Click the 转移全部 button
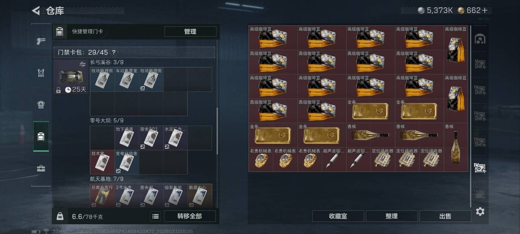The height and width of the screenshot is (234, 520). tap(190, 217)
